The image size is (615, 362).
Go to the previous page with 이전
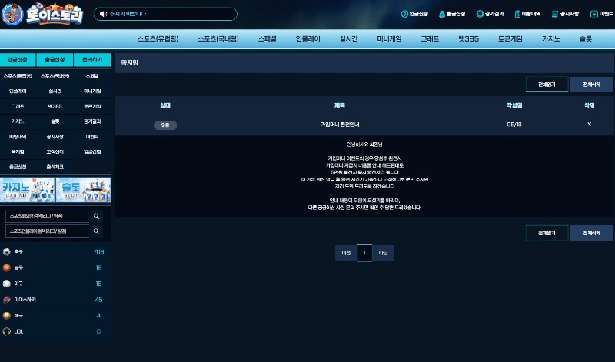click(x=346, y=253)
